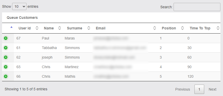Sort by User Id column arrows

point(37,28)
